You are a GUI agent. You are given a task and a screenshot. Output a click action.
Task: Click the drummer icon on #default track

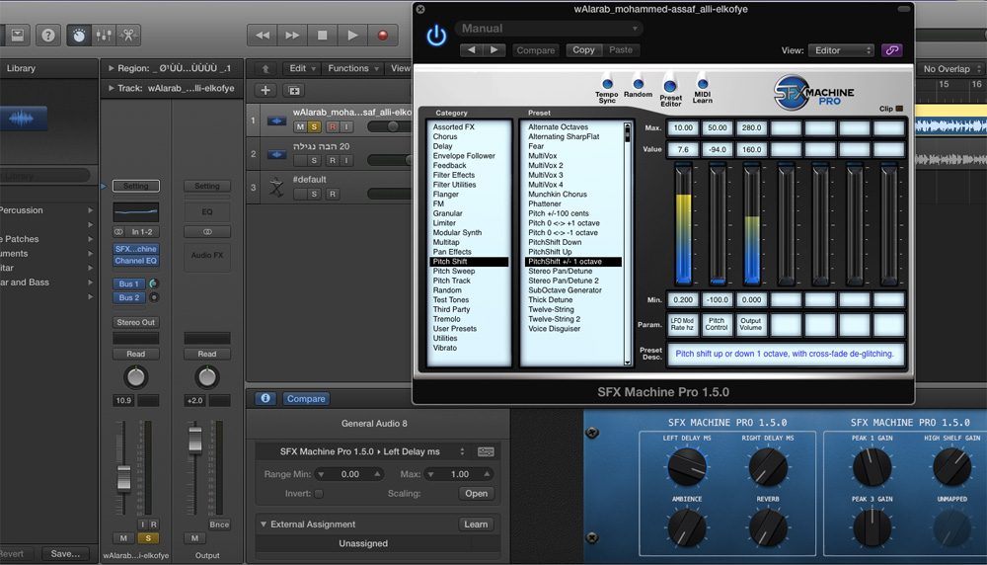(x=275, y=187)
